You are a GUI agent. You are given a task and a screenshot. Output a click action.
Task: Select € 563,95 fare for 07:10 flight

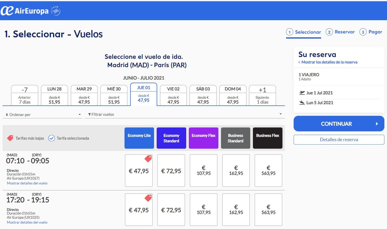point(268,171)
